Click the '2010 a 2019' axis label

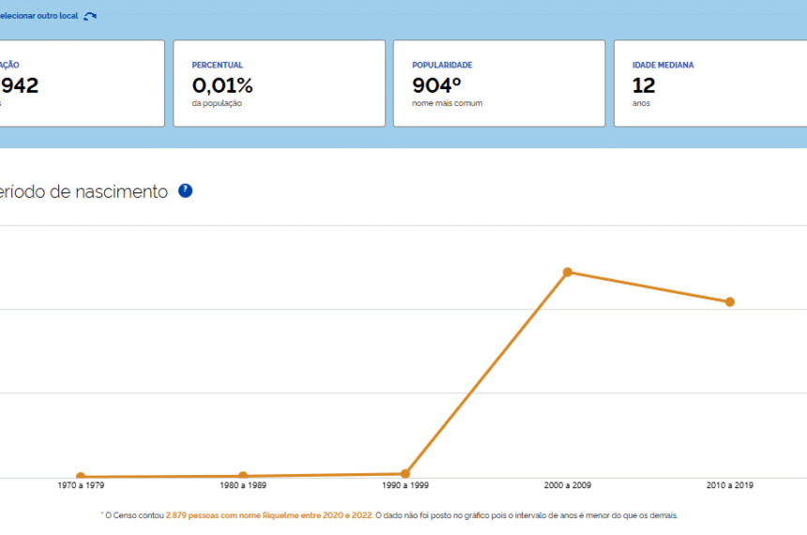pos(730,486)
